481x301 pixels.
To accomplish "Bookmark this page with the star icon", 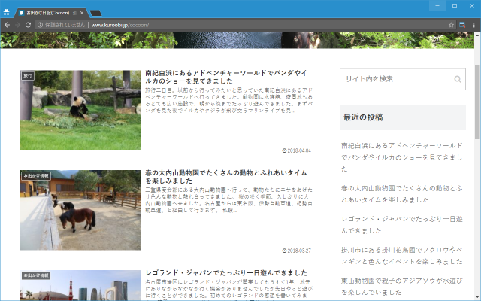I will click(x=451, y=25).
